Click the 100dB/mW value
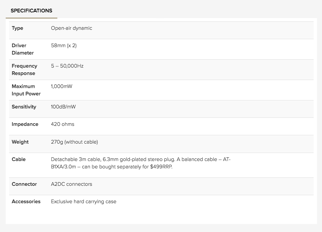The width and height of the screenshot is (322, 232). (x=63, y=107)
